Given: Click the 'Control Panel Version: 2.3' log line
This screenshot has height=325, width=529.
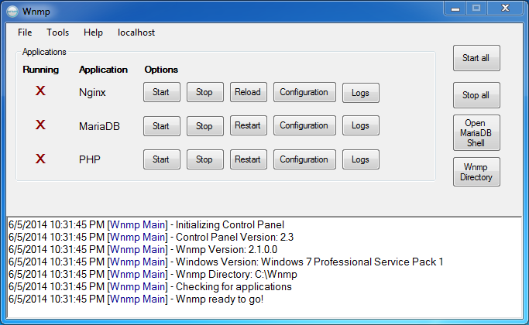Looking at the screenshot, I should [151, 238].
